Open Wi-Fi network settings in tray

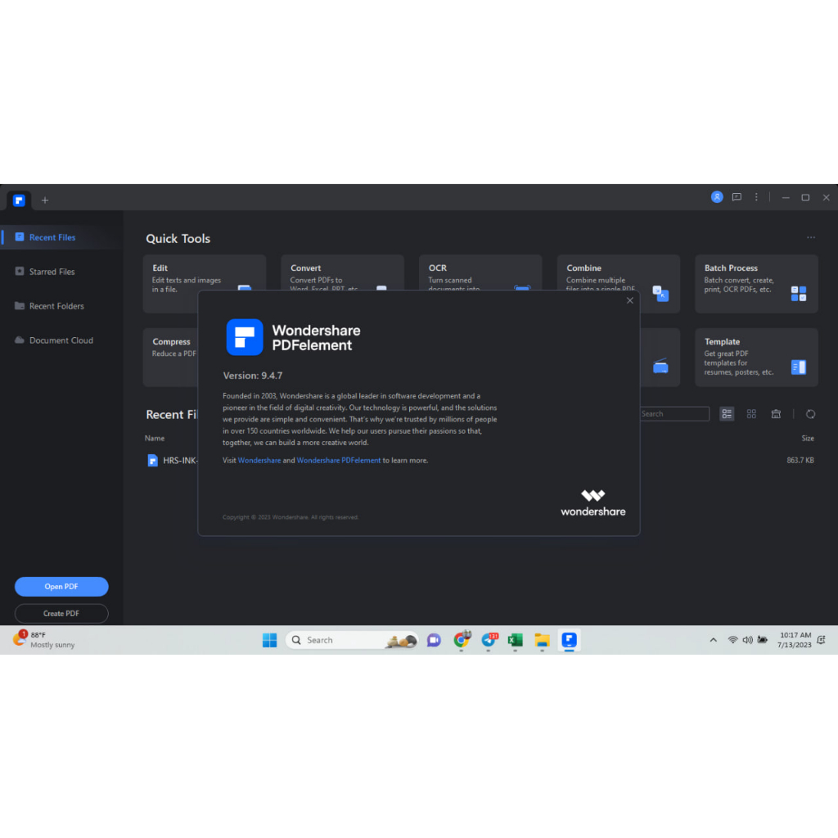[x=732, y=640]
